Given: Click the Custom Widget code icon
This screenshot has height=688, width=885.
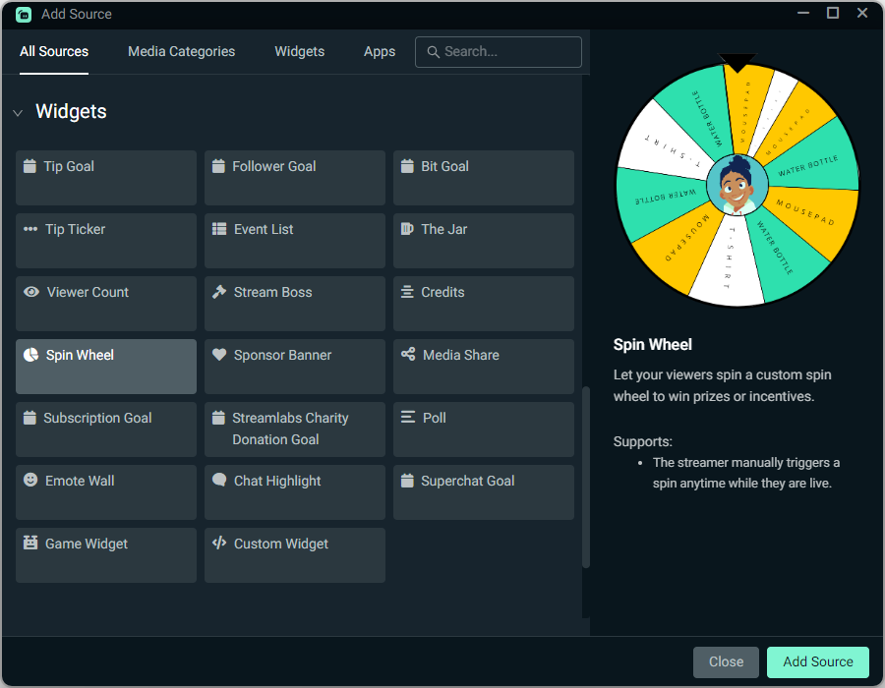Looking at the screenshot, I should tap(219, 544).
